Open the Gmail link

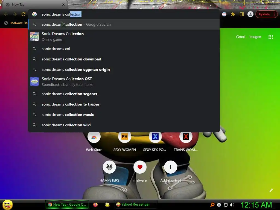click(241, 37)
